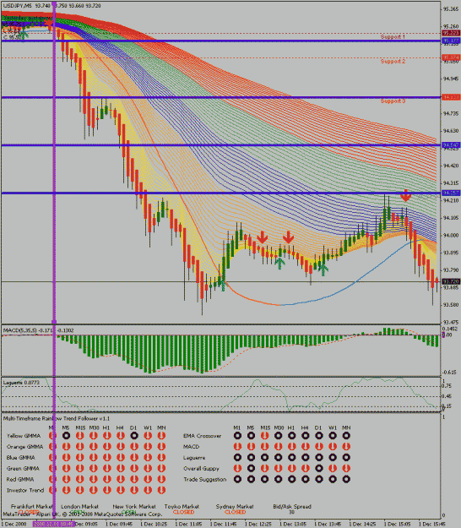Click the Blue GMMA row label
Screen dimensions: 461x528
tap(21, 458)
